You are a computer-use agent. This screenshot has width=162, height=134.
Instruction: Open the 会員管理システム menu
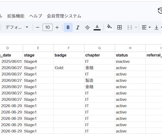click(64, 16)
